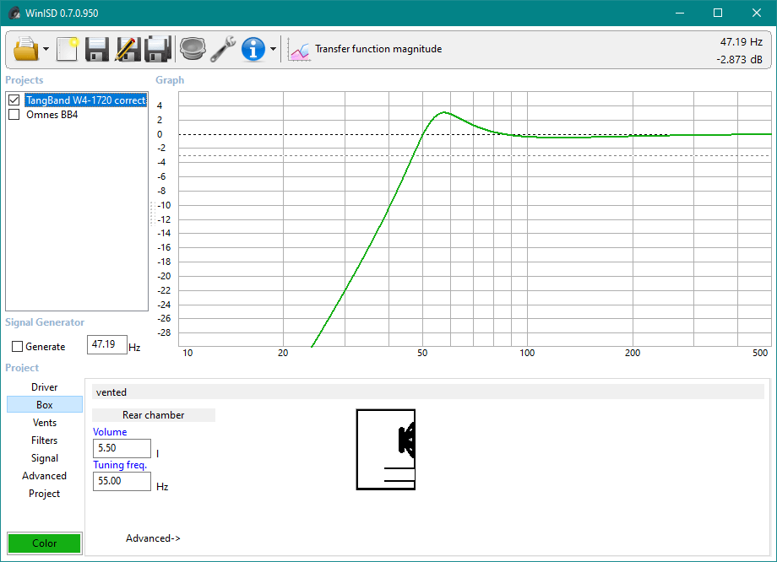Expand the dropdown arrow beside open folder

46,49
